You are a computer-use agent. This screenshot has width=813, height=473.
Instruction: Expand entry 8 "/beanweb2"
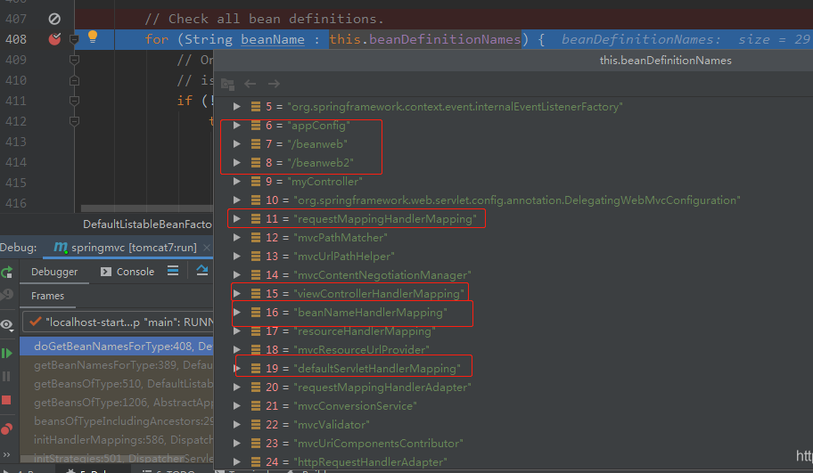click(237, 163)
